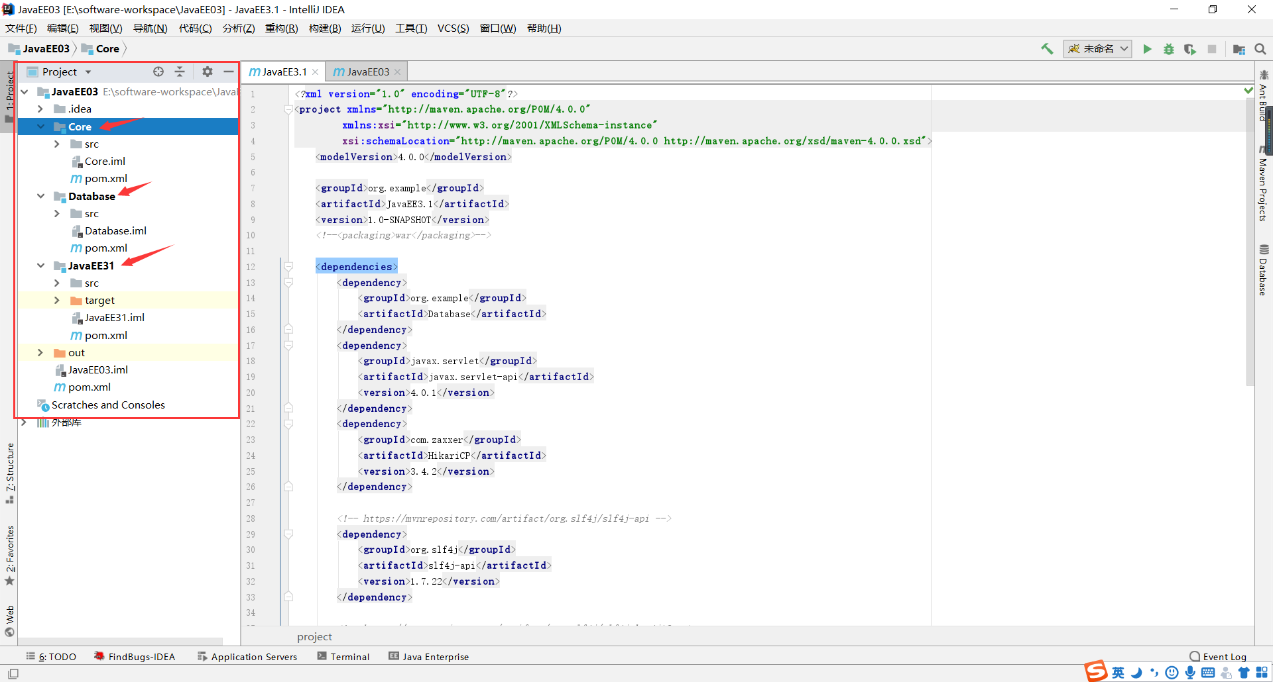Collapse the JavaEE03 root node
This screenshot has height=682, width=1273.
pos(25,92)
